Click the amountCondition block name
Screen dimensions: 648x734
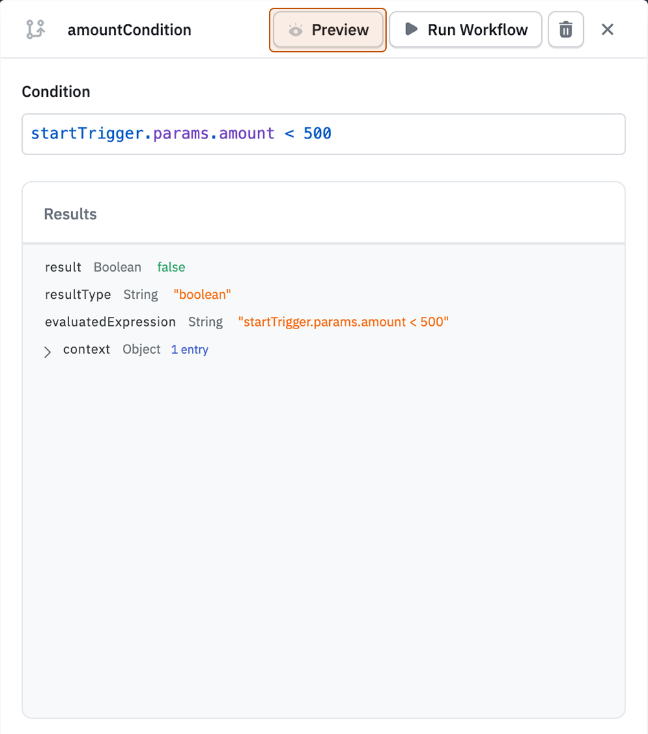(x=129, y=30)
